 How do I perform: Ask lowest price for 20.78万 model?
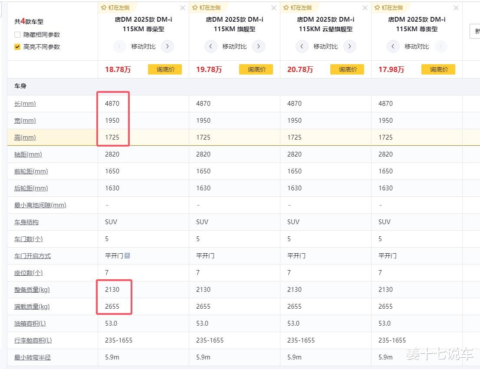(347, 69)
